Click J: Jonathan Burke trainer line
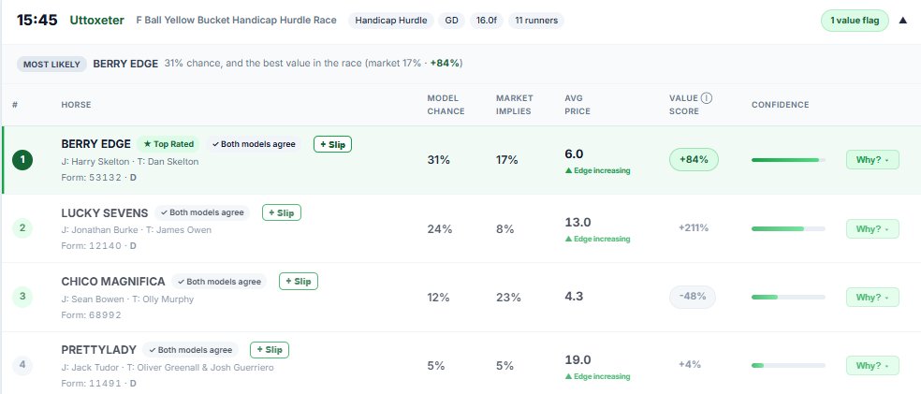 (x=137, y=230)
